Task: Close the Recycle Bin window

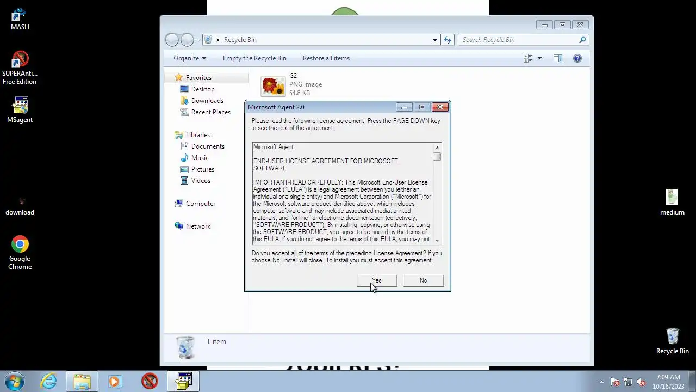Action: coord(580,25)
